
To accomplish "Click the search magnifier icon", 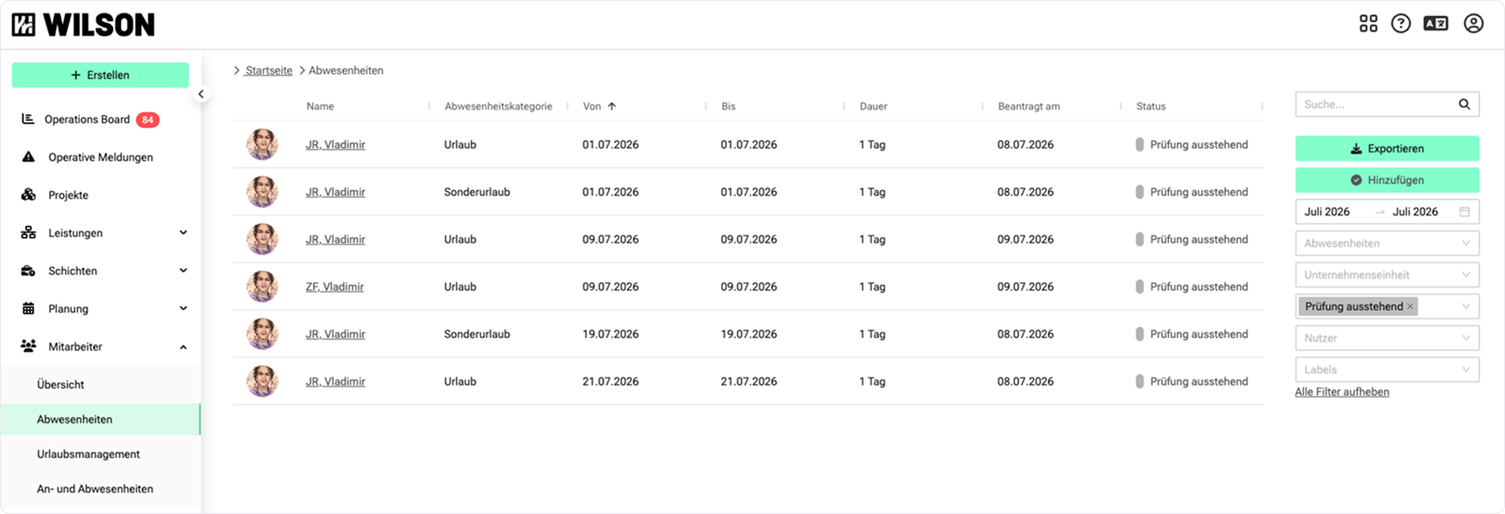I will pyautogui.click(x=1464, y=104).
